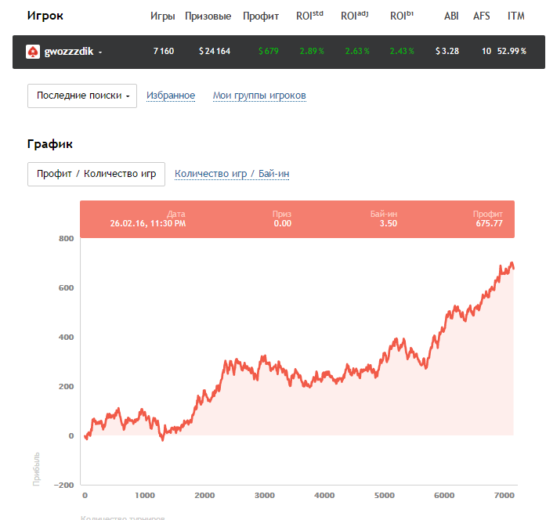Click the green $679 profit value
This screenshot has width=546, height=520.
tap(269, 52)
